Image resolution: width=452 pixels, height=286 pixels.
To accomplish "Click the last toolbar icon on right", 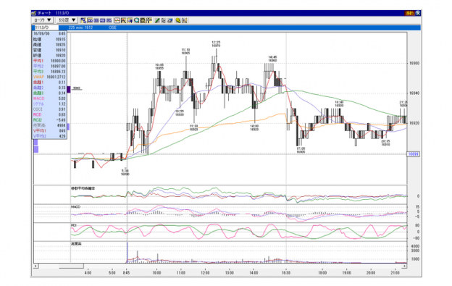I will pyautogui.click(x=185, y=20).
